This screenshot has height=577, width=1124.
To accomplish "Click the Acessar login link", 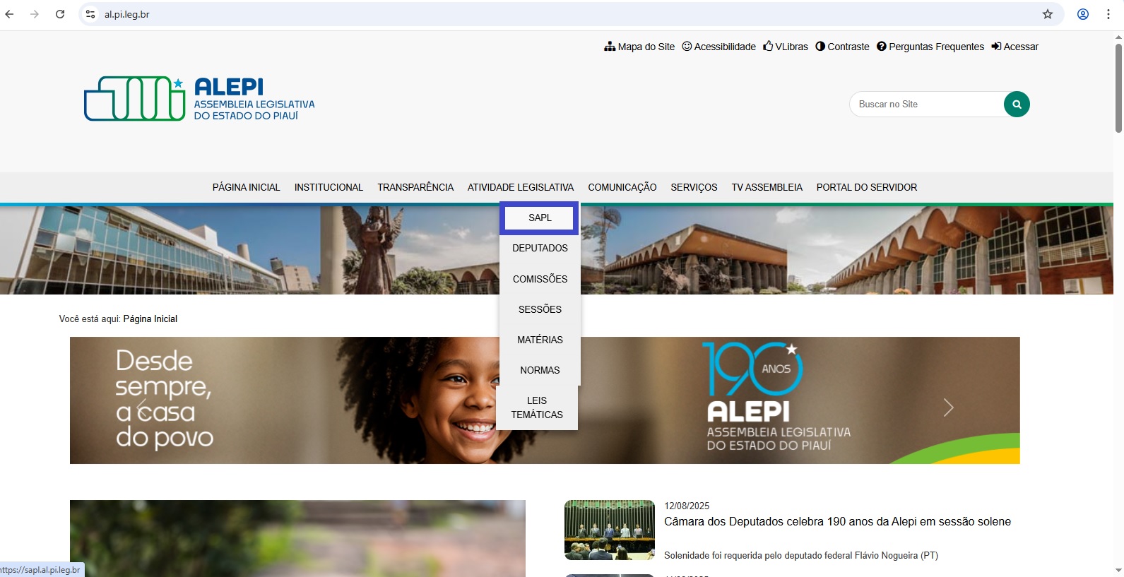I will 1014,47.
